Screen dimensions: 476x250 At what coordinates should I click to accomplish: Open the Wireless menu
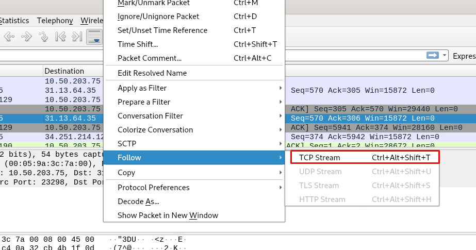click(92, 21)
